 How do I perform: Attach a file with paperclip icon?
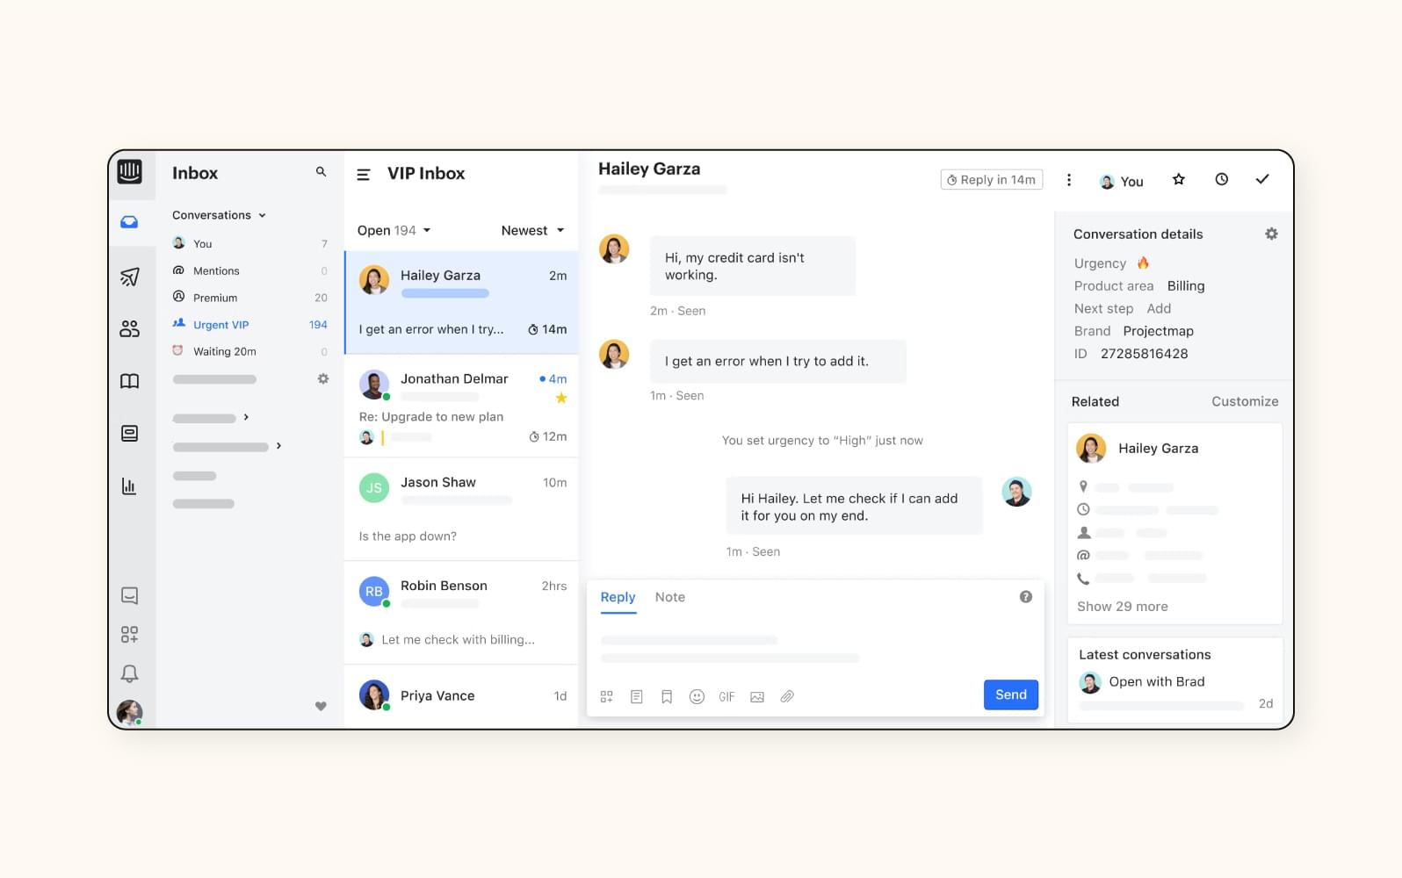tap(787, 697)
